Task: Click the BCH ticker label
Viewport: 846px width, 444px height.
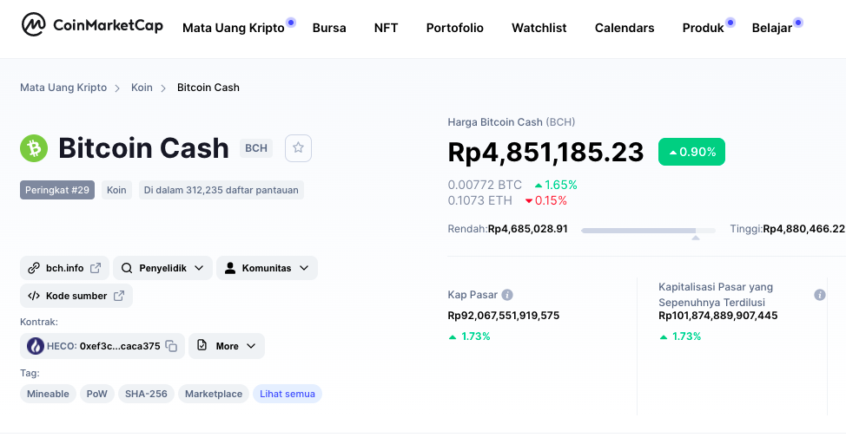Action: [256, 148]
